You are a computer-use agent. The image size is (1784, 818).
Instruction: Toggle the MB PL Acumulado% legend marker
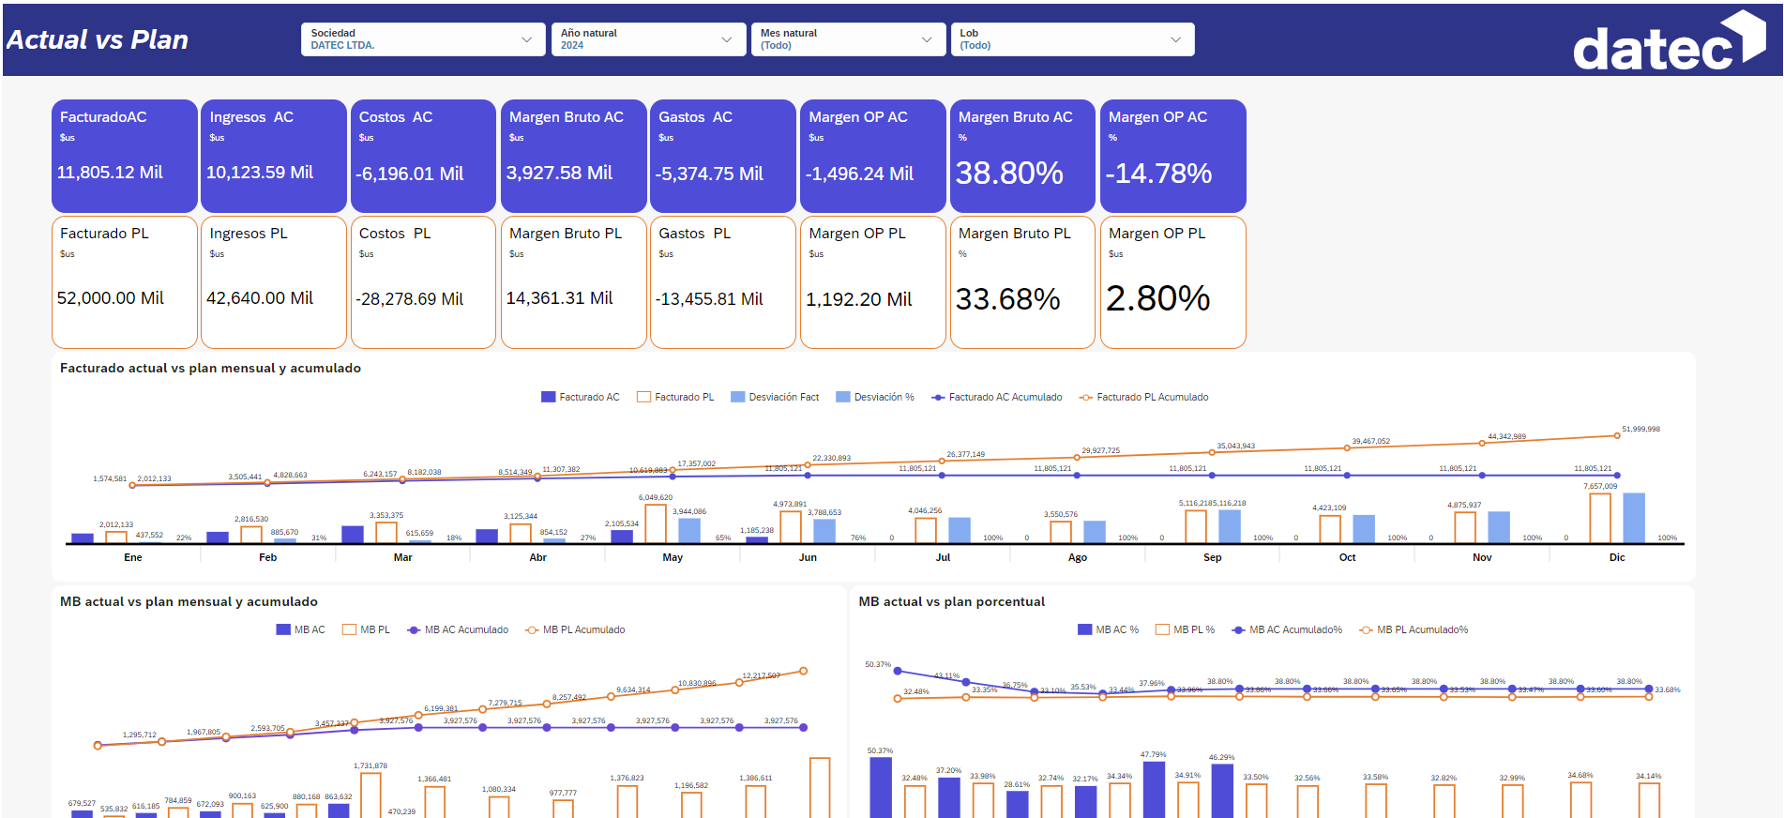pyautogui.click(x=1366, y=629)
